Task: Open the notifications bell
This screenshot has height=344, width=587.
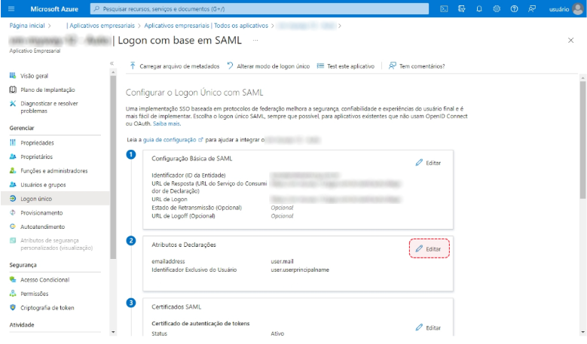Action: coord(479,9)
